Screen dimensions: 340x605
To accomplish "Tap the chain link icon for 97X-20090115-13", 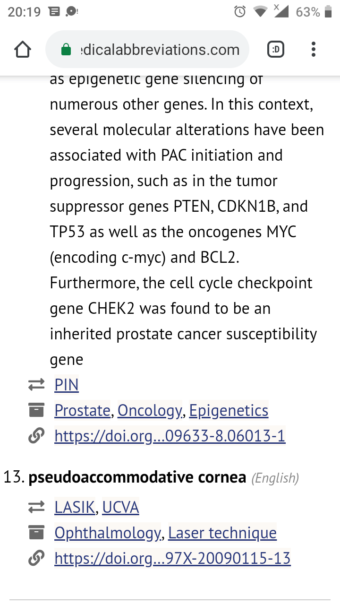I will [36, 558].
